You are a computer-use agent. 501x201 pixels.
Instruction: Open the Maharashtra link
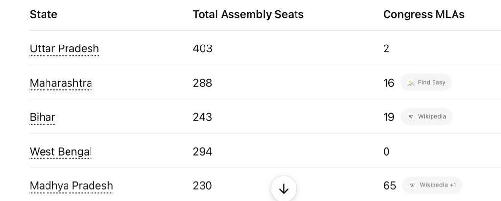(x=61, y=83)
